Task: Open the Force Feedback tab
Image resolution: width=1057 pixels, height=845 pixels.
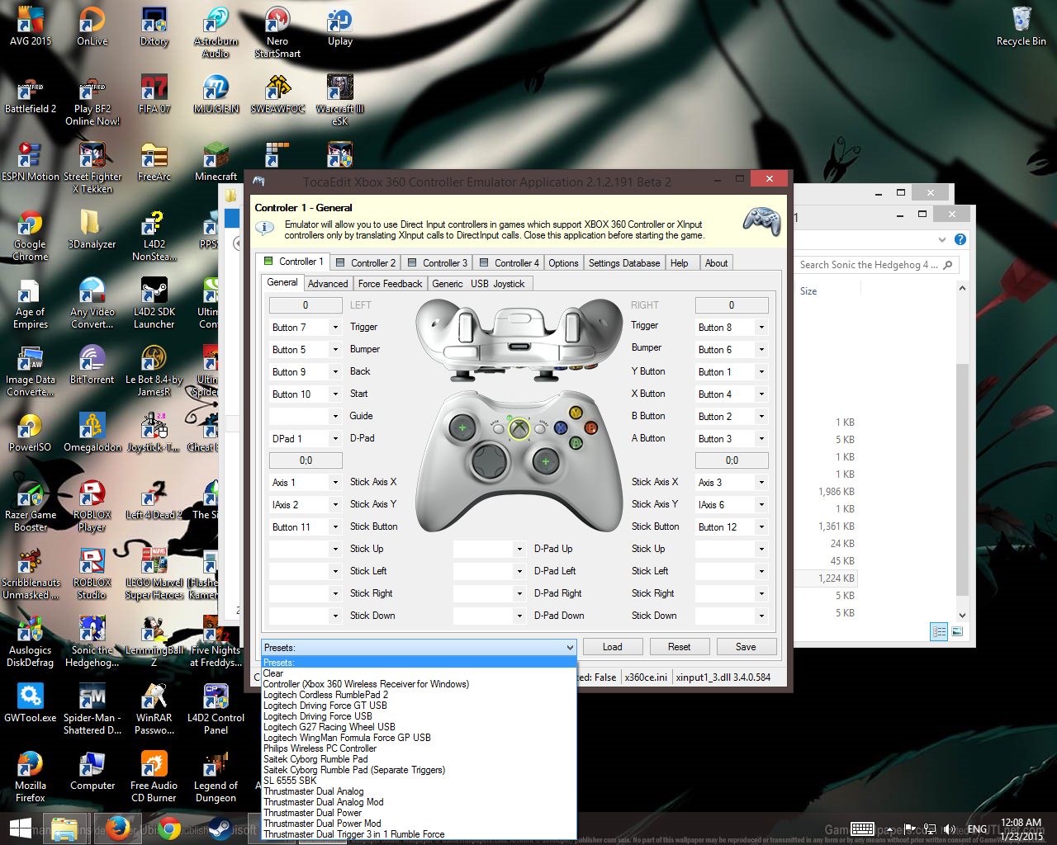Action: pos(390,282)
